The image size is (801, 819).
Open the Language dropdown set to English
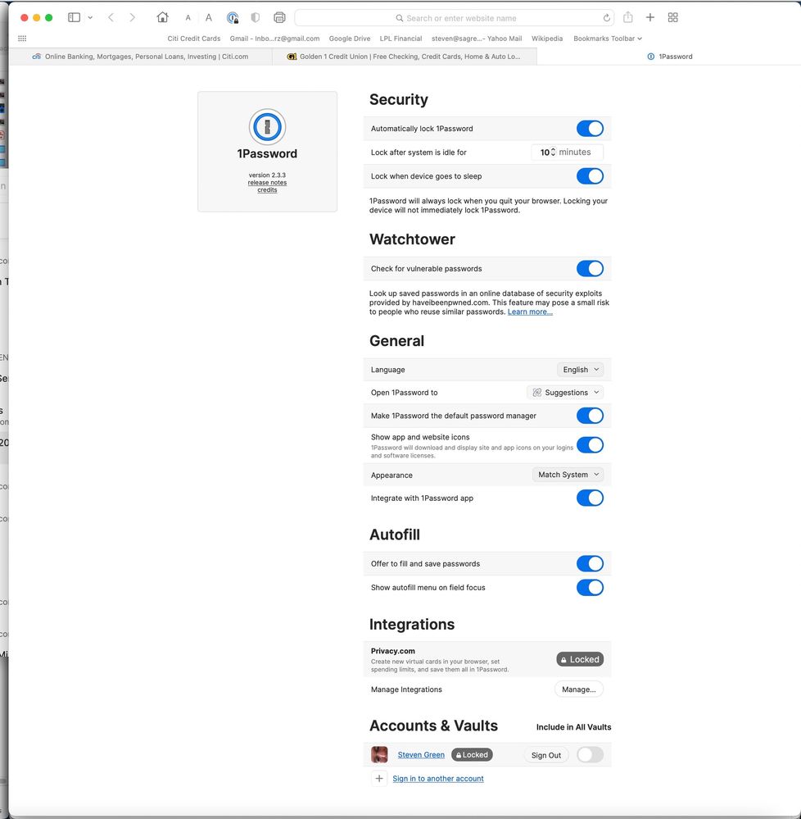pyautogui.click(x=580, y=369)
